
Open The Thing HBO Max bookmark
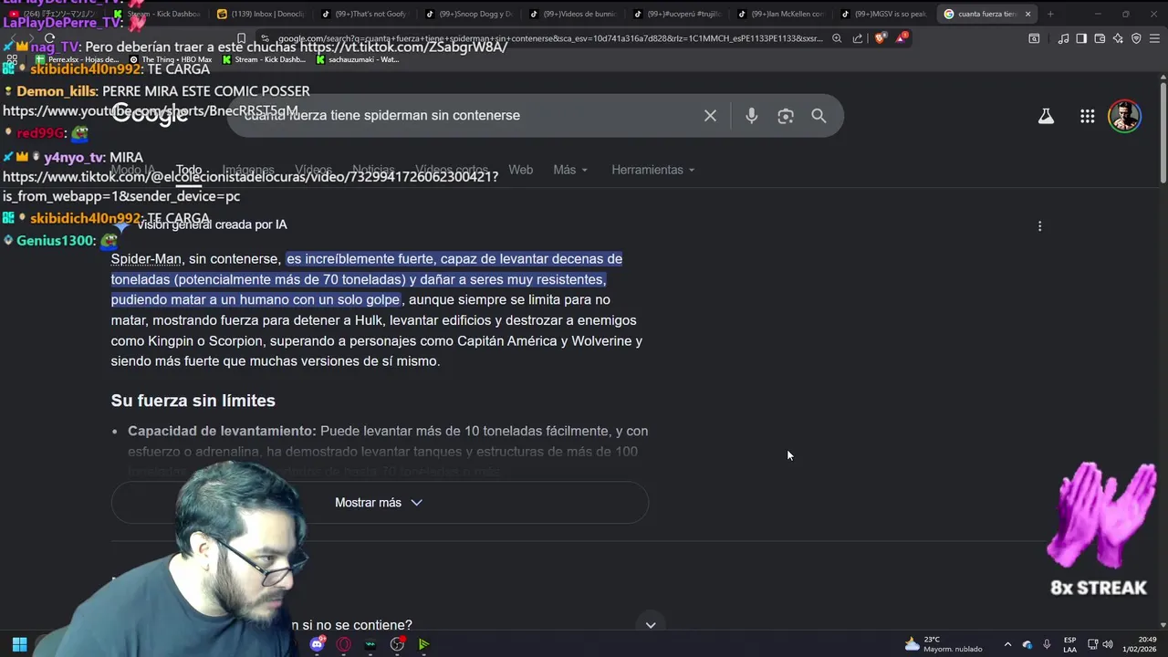tap(171, 59)
